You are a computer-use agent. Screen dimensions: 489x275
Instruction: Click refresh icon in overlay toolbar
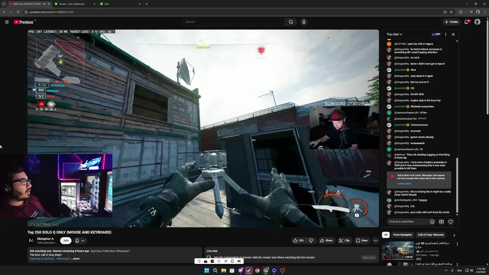(232, 261)
